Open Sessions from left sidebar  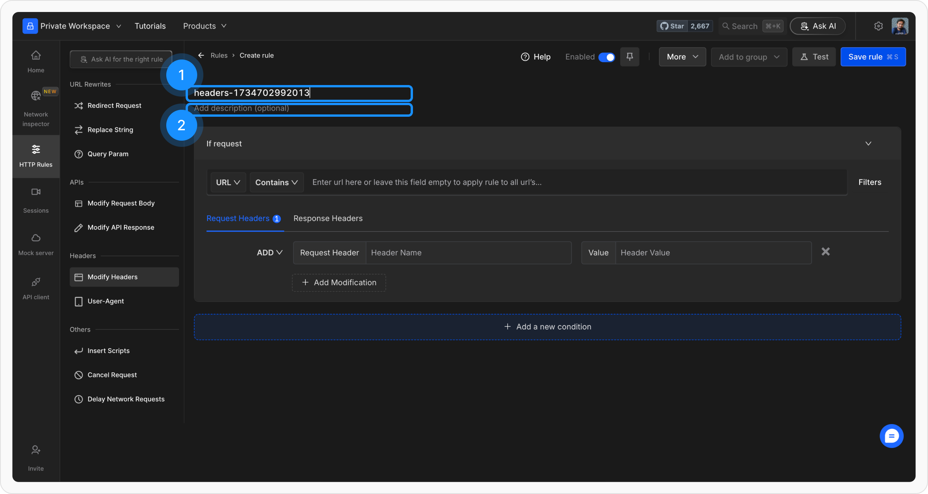36,200
